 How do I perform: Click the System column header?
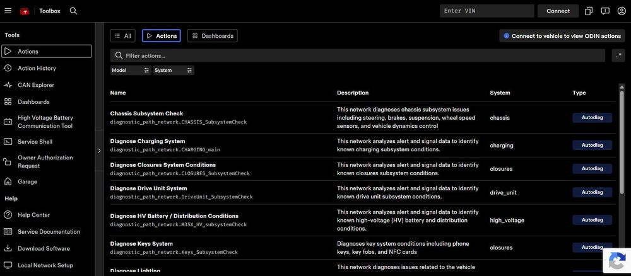[x=500, y=93]
